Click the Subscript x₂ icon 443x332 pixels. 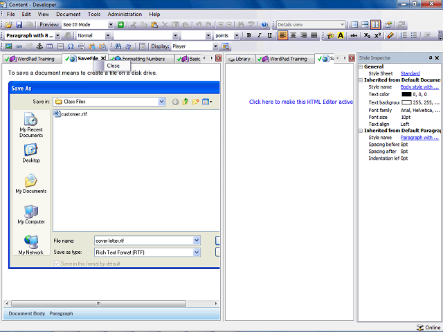point(367,35)
